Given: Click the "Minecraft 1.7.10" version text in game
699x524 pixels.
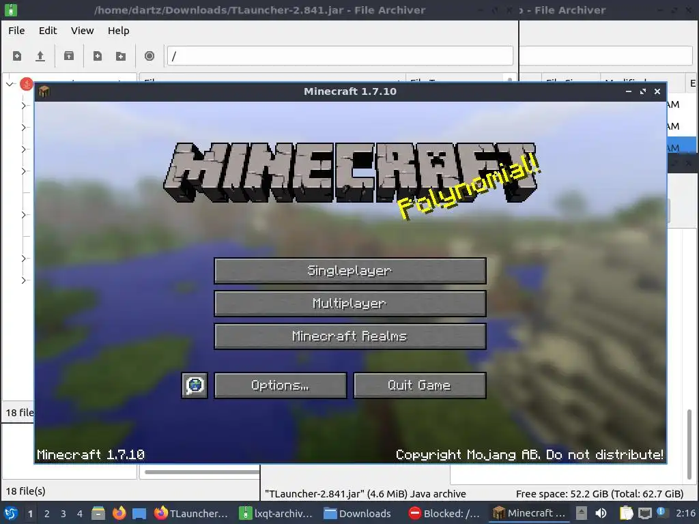Looking at the screenshot, I should (x=91, y=454).
